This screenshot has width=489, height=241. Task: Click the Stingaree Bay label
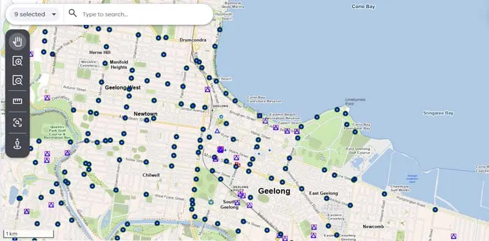[x=438, y=113]
